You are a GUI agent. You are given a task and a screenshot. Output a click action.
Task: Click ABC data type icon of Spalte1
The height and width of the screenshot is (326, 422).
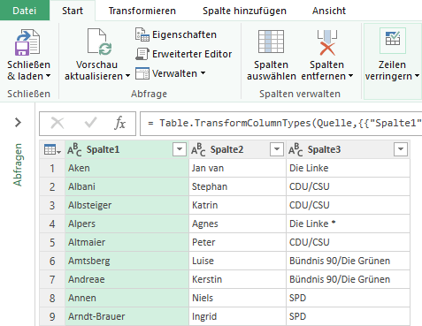point(74,149)
